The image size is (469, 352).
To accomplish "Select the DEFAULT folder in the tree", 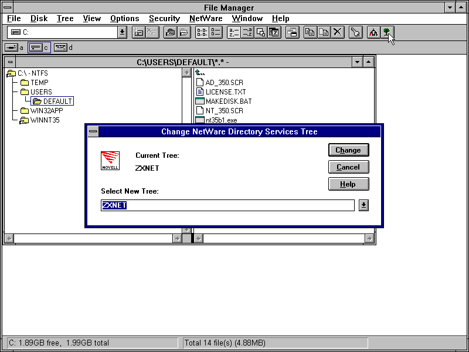I will [53, 101].
